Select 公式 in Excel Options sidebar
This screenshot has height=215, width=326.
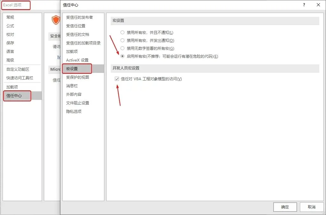click(x=22, y=26)
